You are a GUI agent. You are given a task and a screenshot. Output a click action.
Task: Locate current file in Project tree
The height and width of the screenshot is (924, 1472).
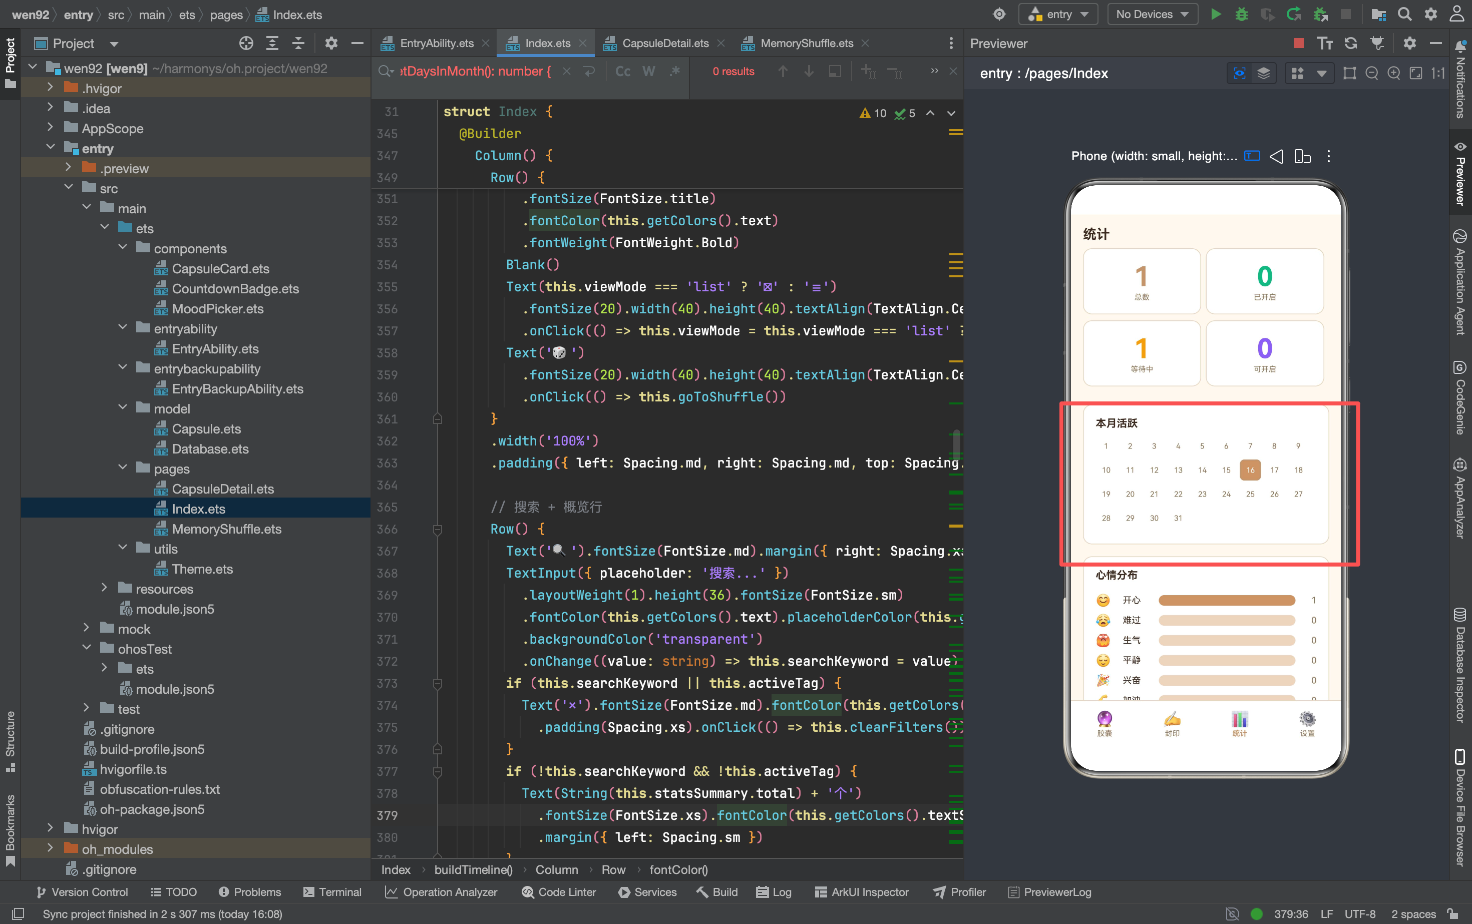pyautogui.click(x=246, y=44)
